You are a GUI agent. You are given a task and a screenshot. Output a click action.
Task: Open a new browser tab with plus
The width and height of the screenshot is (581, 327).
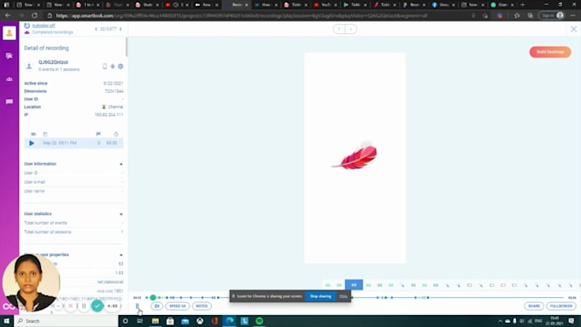click(522, 5)
